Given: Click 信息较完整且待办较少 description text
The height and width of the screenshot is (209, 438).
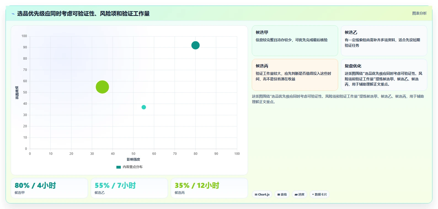Looking at the screenshot, I should [x=292, y=40].
